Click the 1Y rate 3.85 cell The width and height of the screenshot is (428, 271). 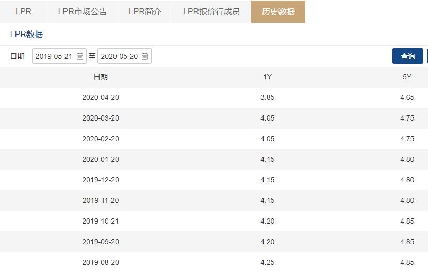(267, 97)
